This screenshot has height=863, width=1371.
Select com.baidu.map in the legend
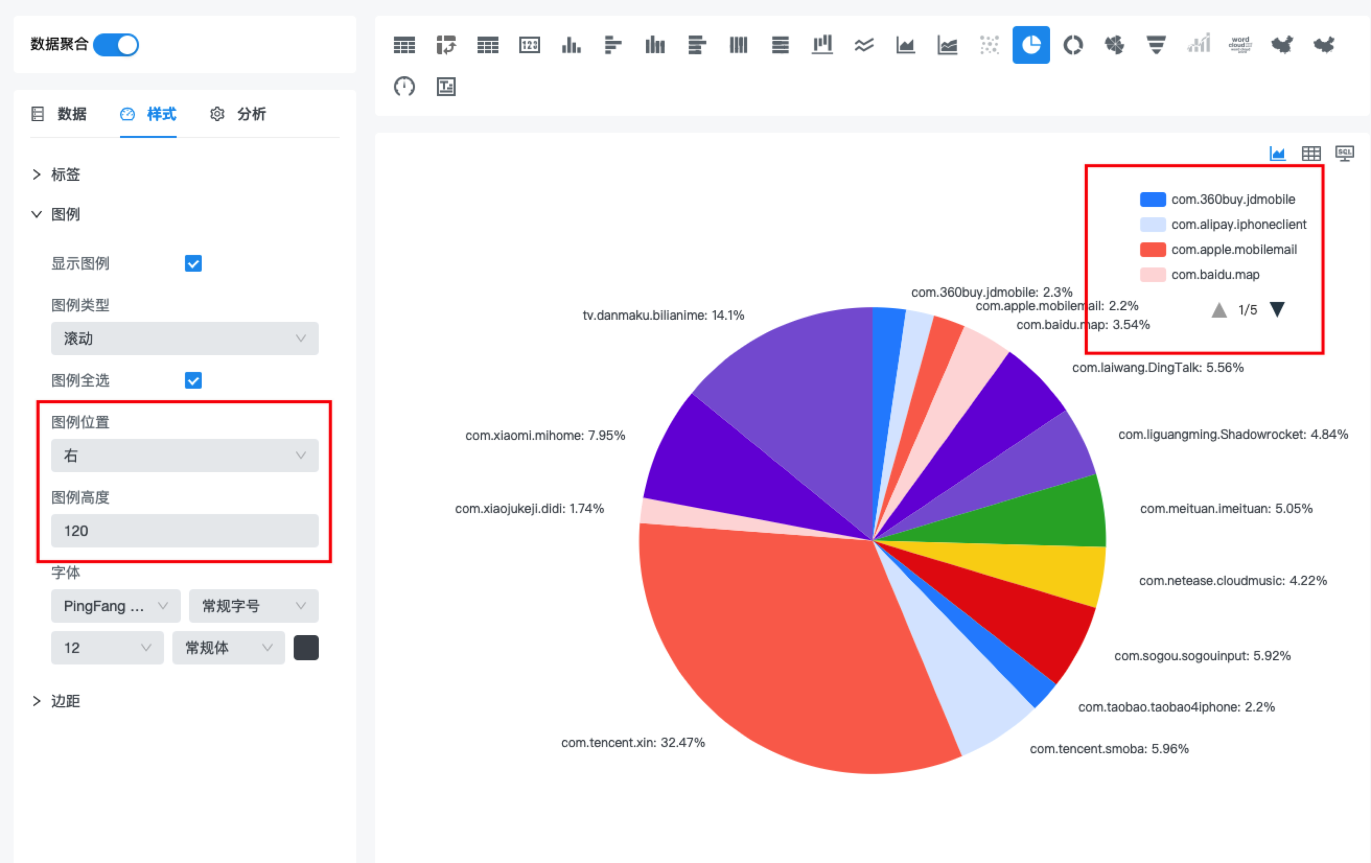[x=1216, y=274]
